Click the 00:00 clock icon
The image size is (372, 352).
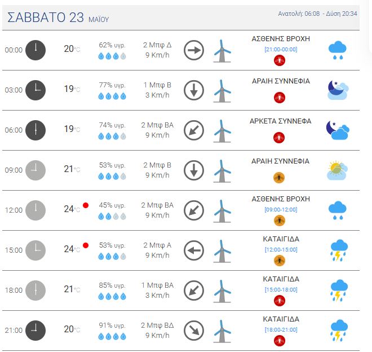[x=36, y=50]
